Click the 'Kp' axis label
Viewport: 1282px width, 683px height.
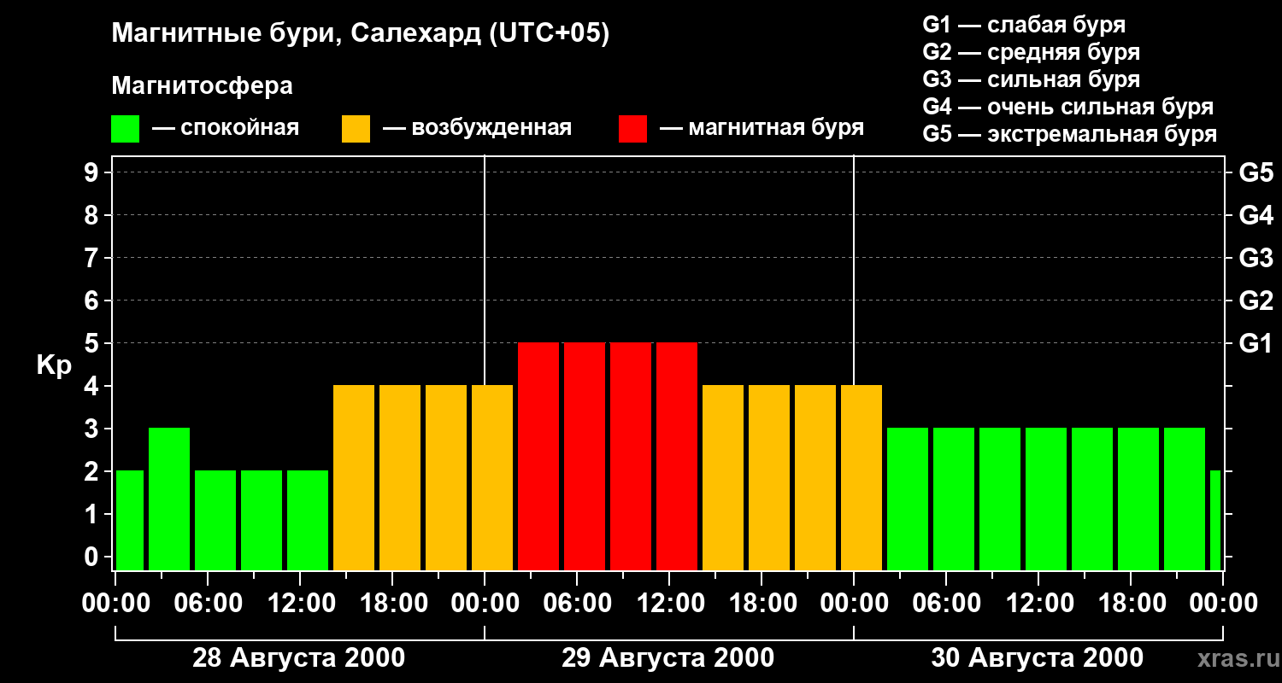pos(54,365)
